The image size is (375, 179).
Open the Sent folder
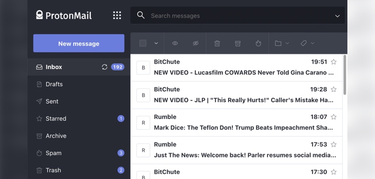79,101
